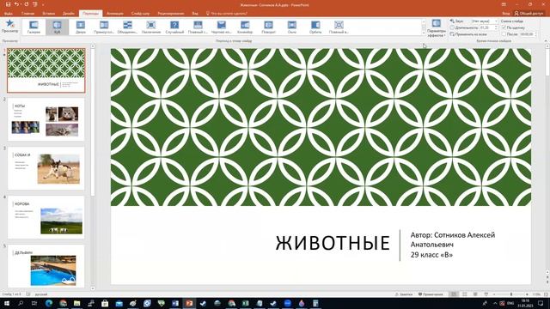Select the Box (Прямоугольник) transition
Screen dimensions: 550x309
pyautogui.click(x=104, y=27)
